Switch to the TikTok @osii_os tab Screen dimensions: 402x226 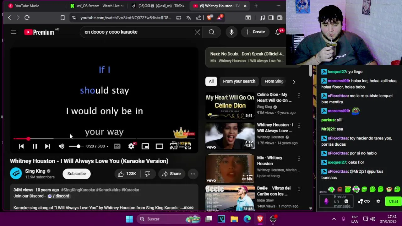159,6
